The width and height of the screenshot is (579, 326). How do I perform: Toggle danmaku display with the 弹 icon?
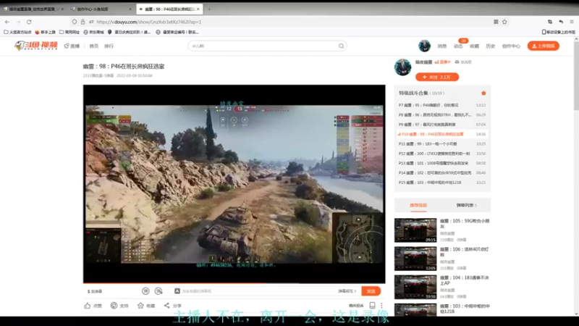pyautogui.click(x=145, y=291)
